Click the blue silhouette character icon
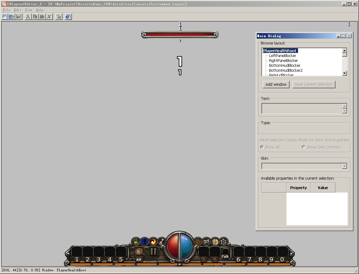 (144, 242)
